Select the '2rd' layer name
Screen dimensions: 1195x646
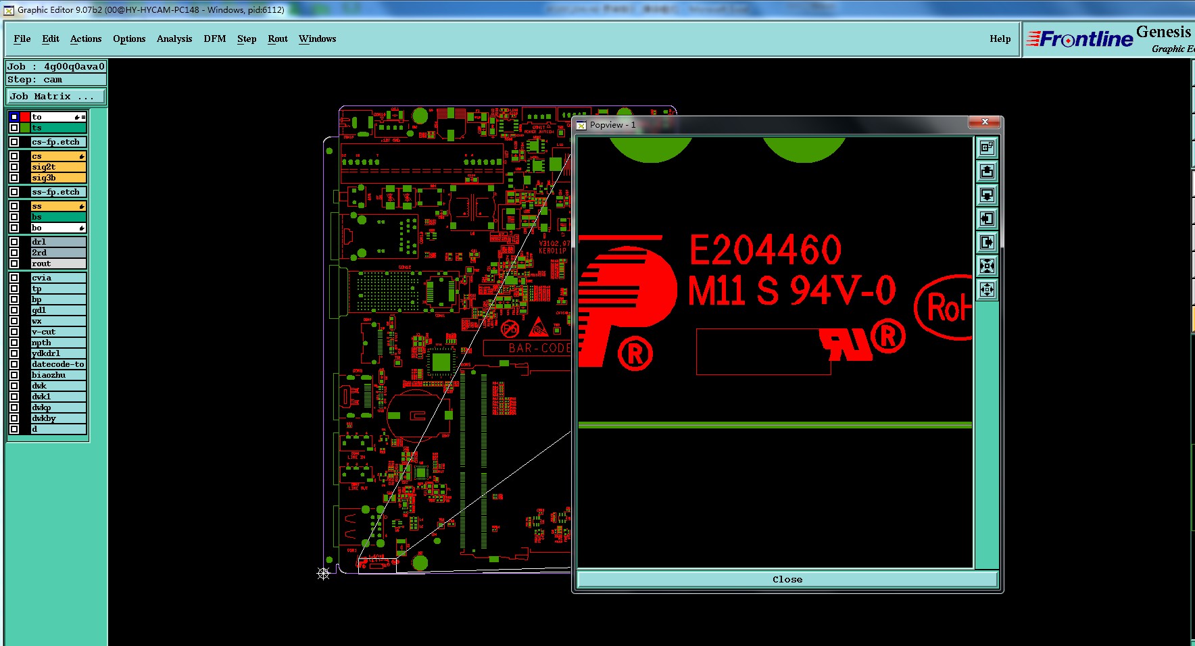click(59, 253)
